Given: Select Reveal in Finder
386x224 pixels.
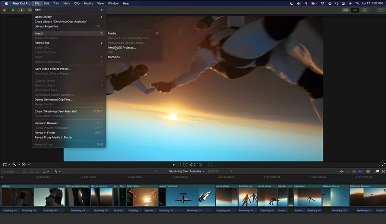Looking at the screenshot, I should pyautogui.click(x=69, y=132).
